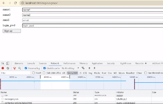This screenshot has height=104, width=163.
Task: Reload the page with refresh icon
Action: [x=15, y=3]
